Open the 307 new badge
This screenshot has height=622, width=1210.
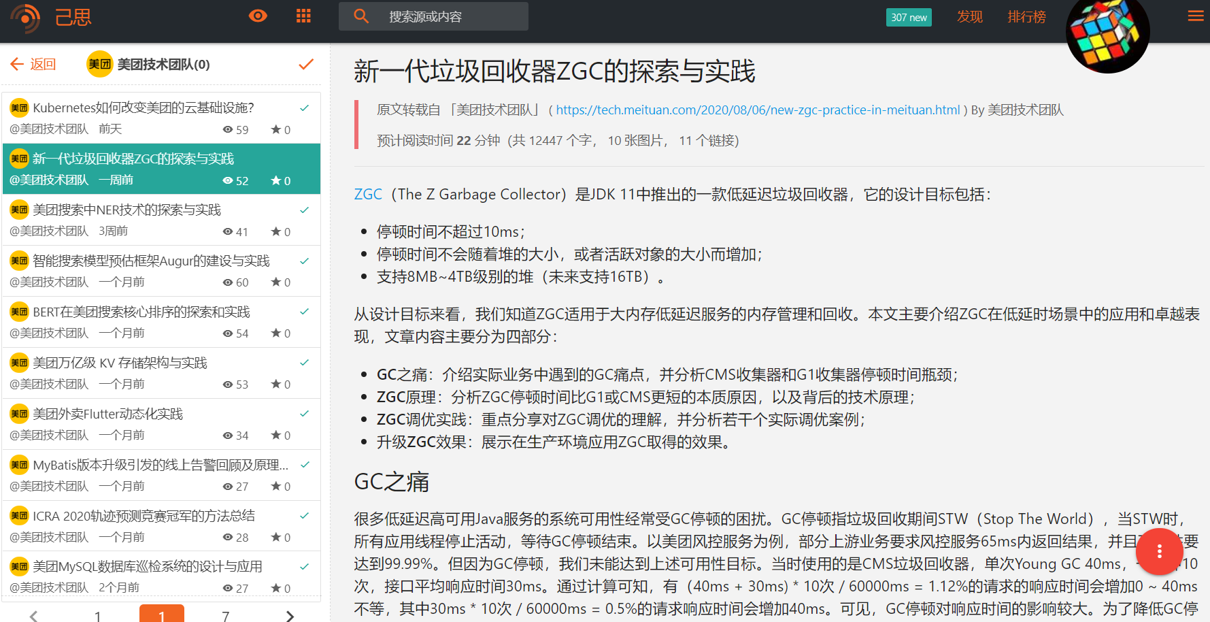(x=909, y=17)
